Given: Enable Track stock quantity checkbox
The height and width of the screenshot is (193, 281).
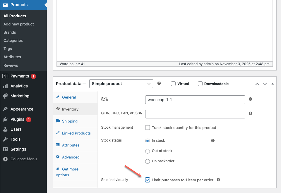Looking at the screenshot, I should (148, 127).
